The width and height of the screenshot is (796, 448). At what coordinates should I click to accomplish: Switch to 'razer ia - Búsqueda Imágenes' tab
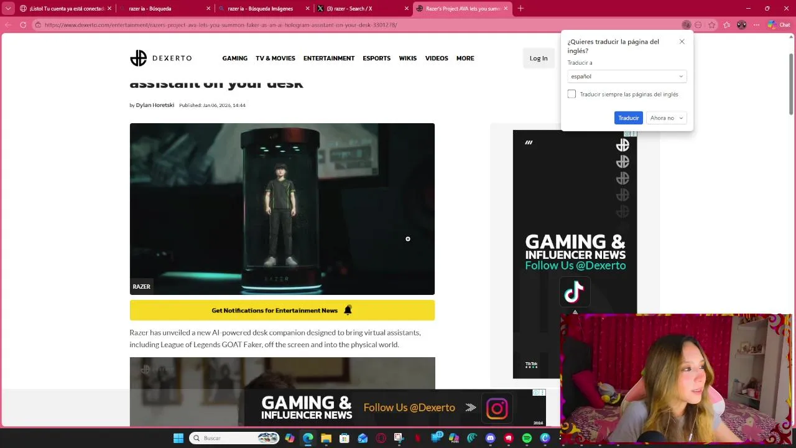click(263, 9)
